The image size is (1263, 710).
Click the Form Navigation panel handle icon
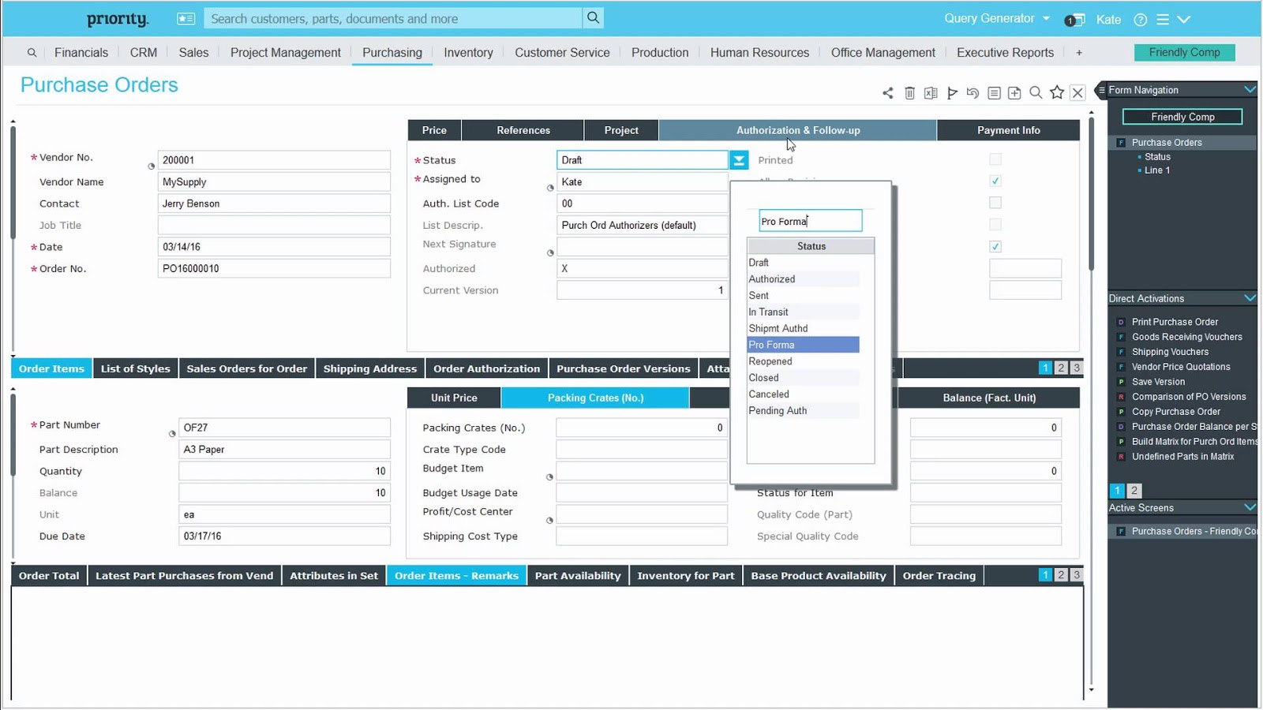click(1101, 90)
